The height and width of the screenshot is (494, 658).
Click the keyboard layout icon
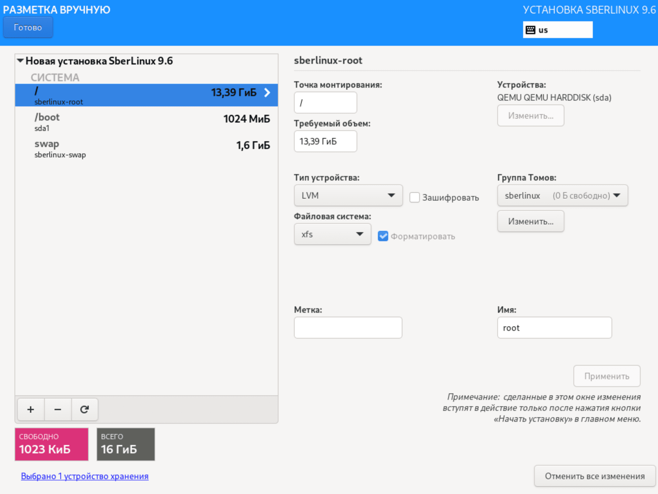[x=531, y=30]
